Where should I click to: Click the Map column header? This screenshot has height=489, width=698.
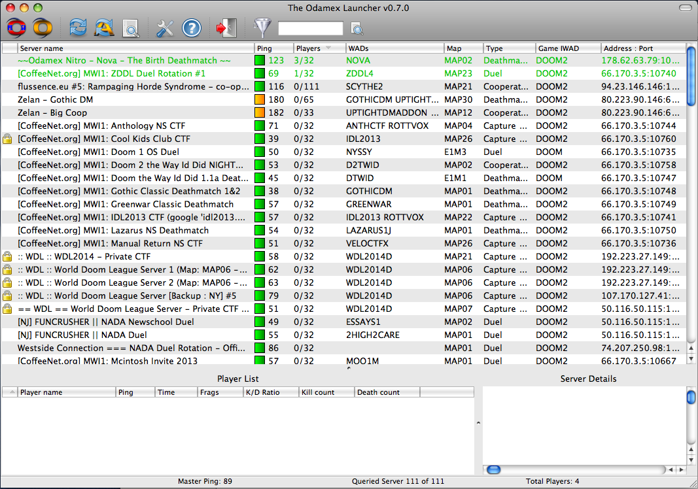click(462, 48)
